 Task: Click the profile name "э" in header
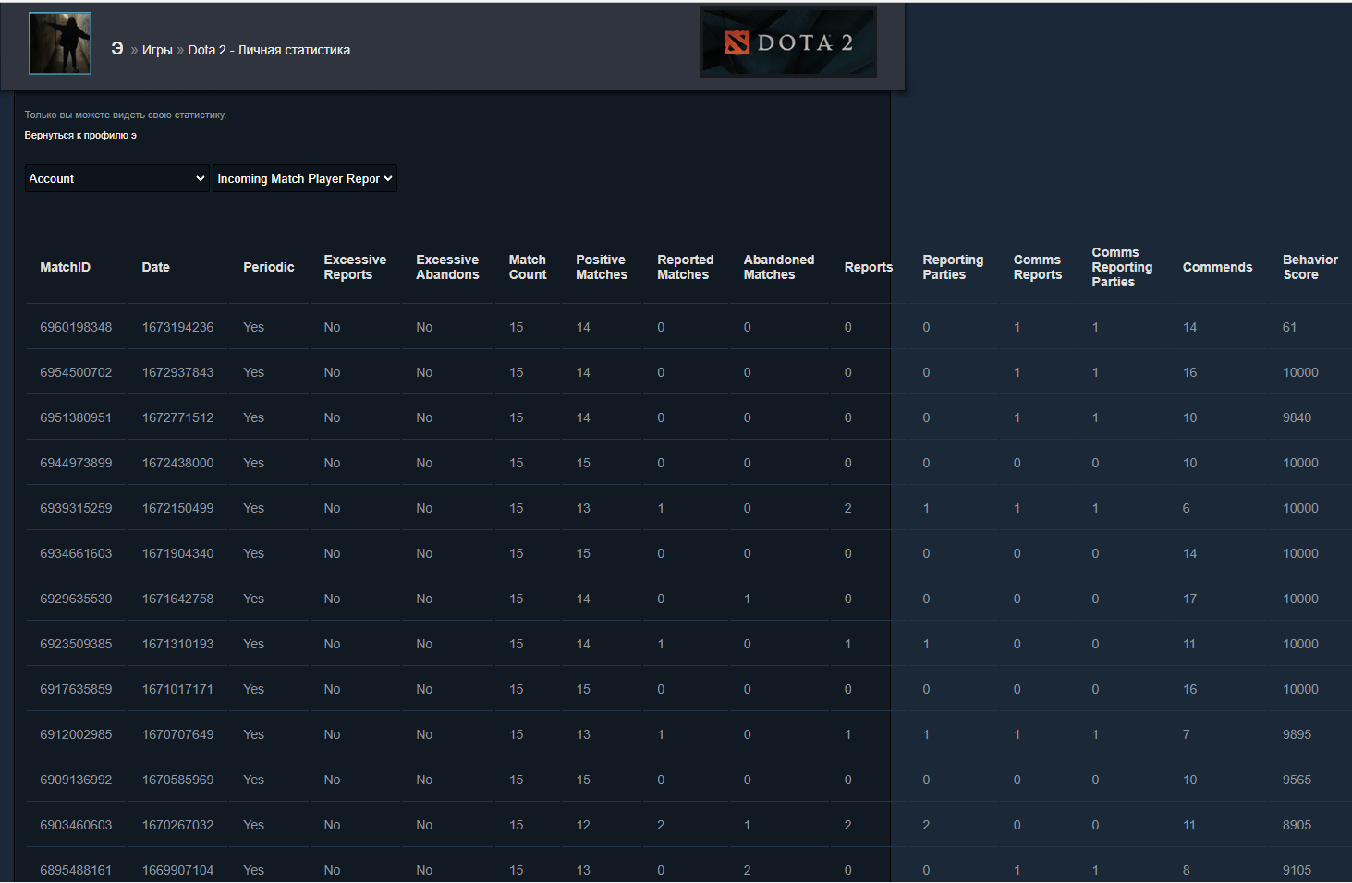coord(116,48)
